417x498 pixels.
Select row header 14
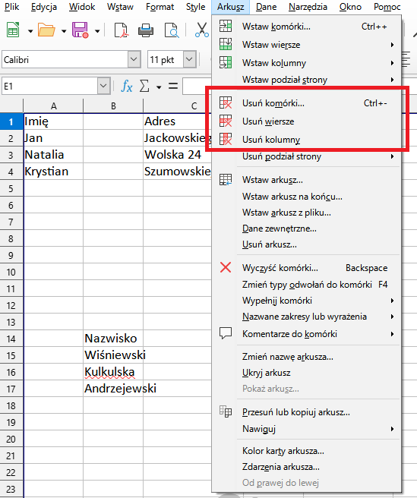coord(11,339)
